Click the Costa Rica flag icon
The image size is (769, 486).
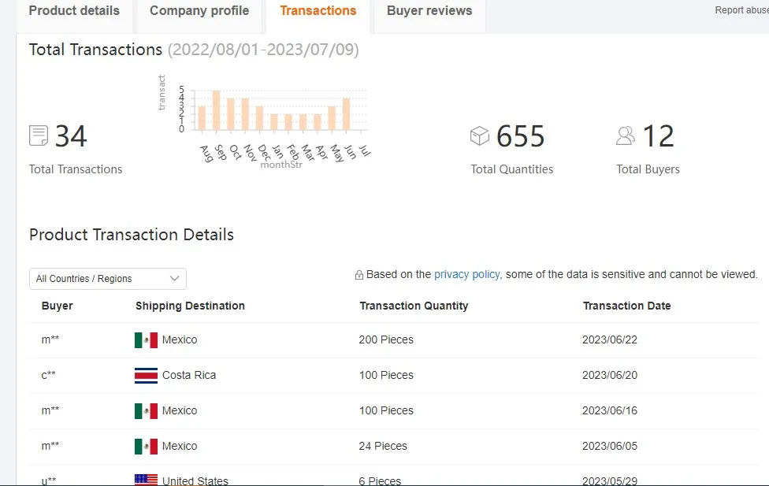[x=146, y=376]
